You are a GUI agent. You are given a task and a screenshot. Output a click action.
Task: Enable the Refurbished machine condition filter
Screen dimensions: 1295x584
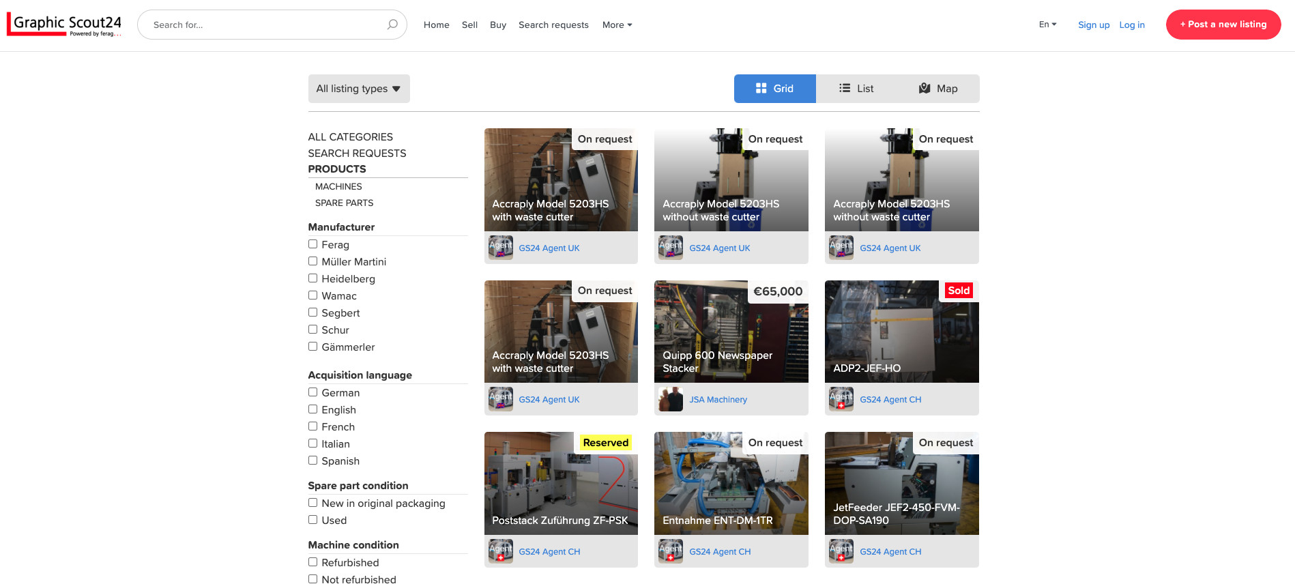[x=312, y=562]
